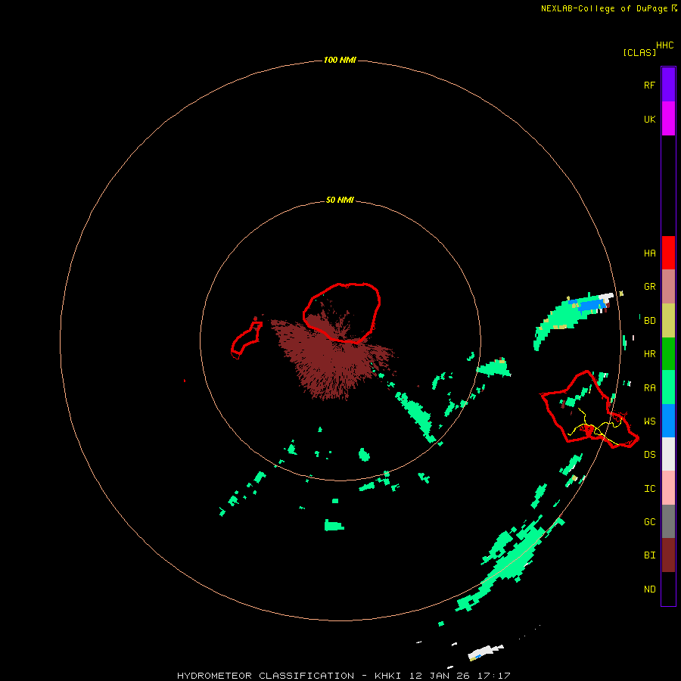
Task: Click the red-outlined island with yellow roads
Action: (x=588, y=410)
